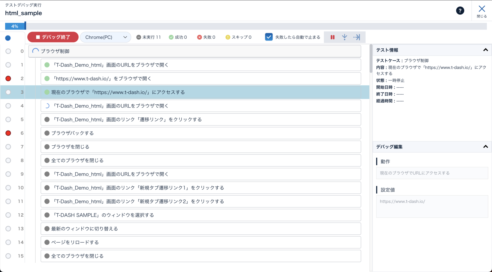Image resolution: width=492 pixels, height=272 pixels.
Task: Click the デバッグ終了 button
Action: [x=53, y=37]
